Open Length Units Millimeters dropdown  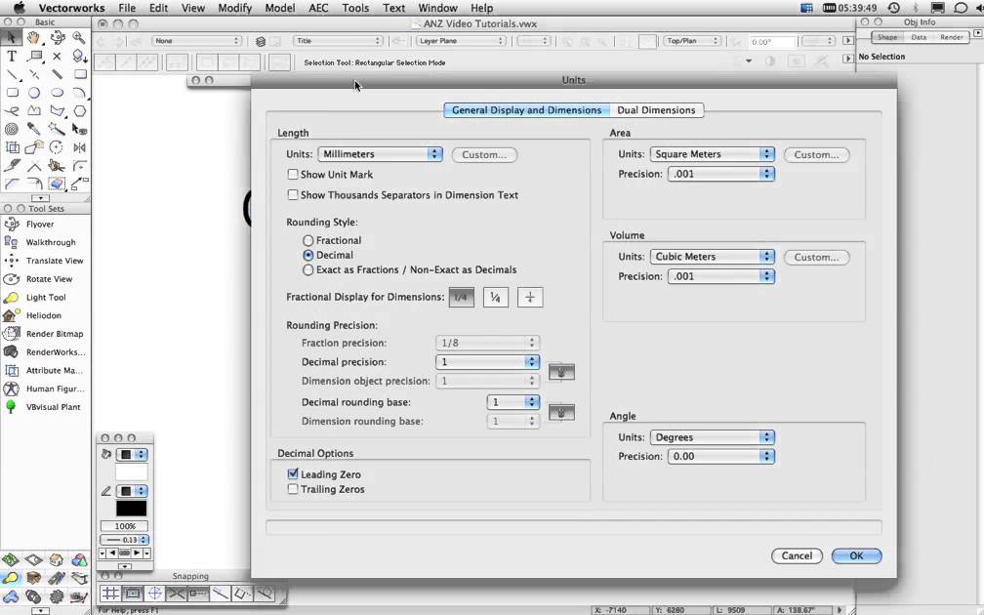pyautogui.click(x=381, y=154)
